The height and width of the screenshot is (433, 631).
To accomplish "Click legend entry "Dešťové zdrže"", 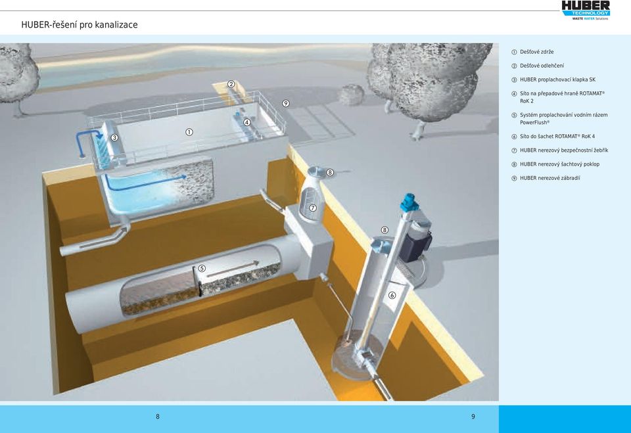I will (536, 52).
